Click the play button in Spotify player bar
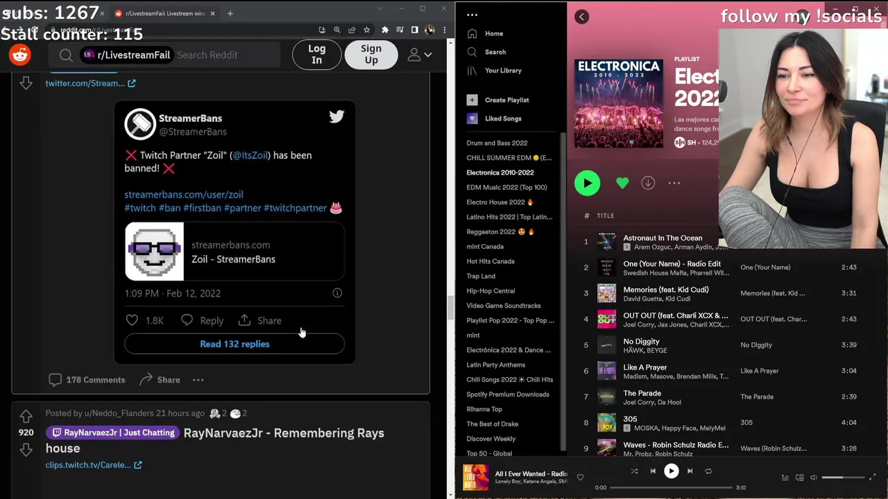This screenshot has width=888, height=499. tap(671, 471)
